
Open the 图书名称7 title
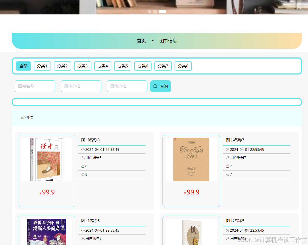(x=235, y=140)
